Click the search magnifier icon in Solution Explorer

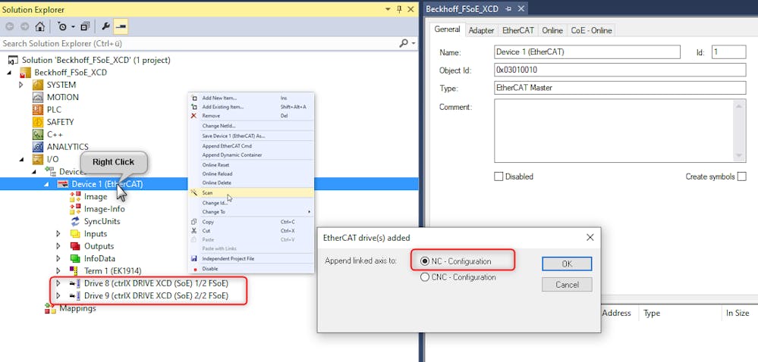tap(403, 43)
